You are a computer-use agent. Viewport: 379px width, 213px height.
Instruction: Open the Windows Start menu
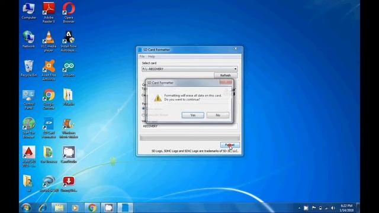pos(26,208)
